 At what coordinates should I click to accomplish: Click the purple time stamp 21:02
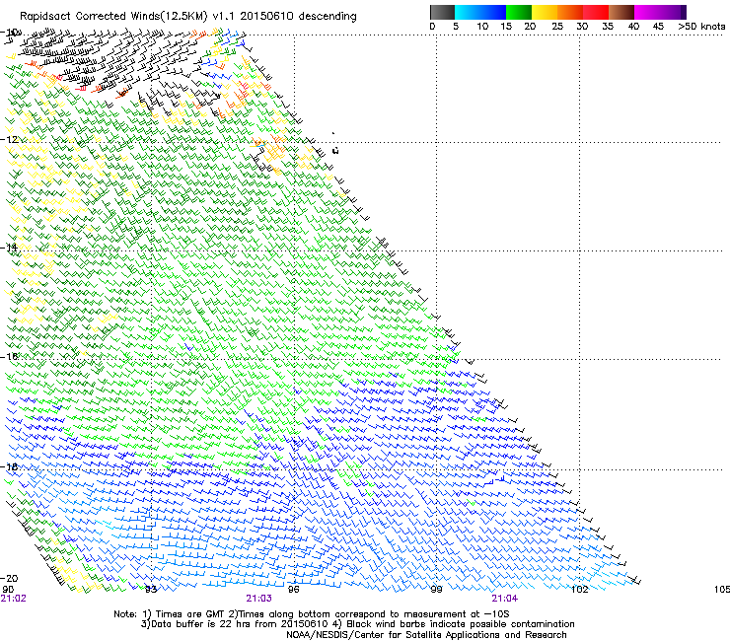pos(14,599)
